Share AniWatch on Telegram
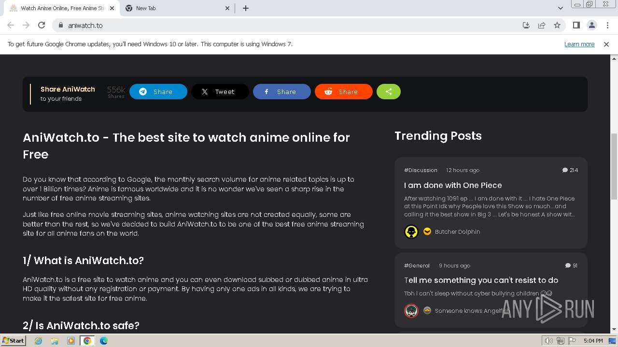This screenshot has height=347, width=618. click(158, 92)
